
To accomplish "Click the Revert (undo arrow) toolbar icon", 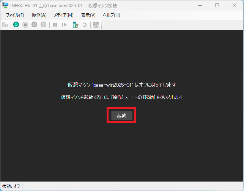I will [x=85, y=25].
